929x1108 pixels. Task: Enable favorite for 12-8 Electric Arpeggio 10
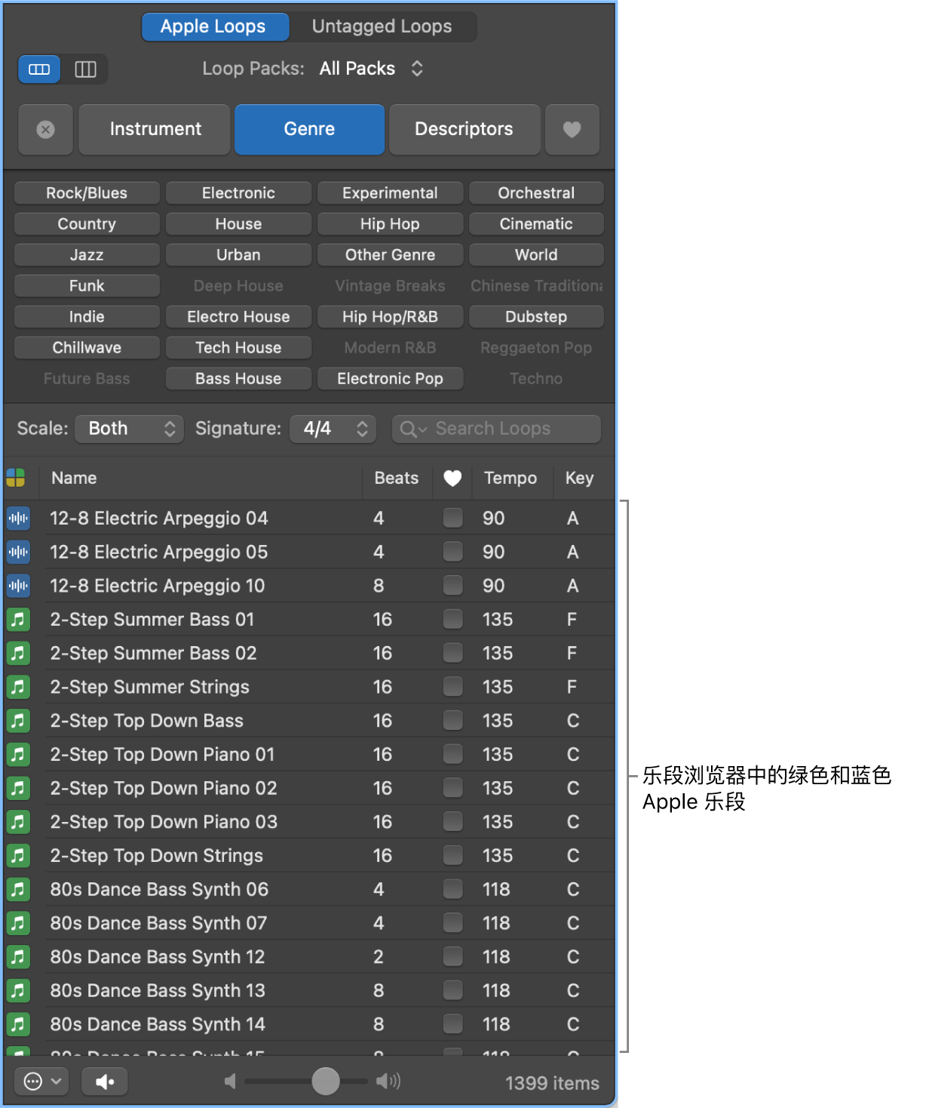(x=452, y=585)
